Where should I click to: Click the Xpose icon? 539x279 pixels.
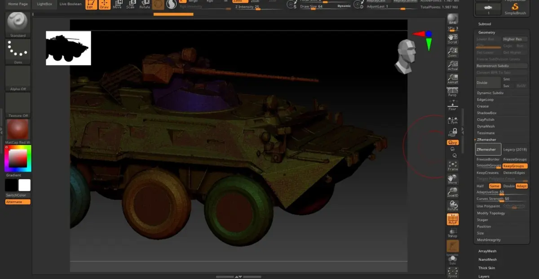pos(452,272)
